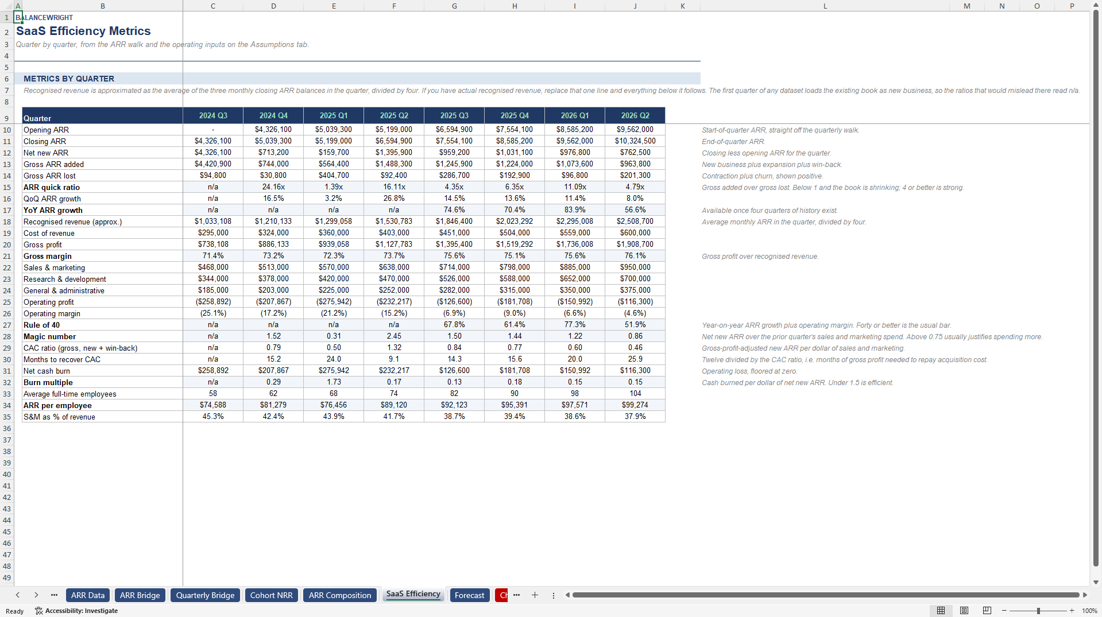Screen dimensions: 1102x617
Task: Select ARR per employee value $99,274
Action: tap(635, 405)
